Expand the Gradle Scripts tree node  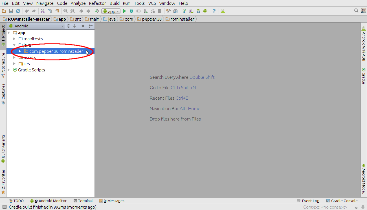pos(9,70)
